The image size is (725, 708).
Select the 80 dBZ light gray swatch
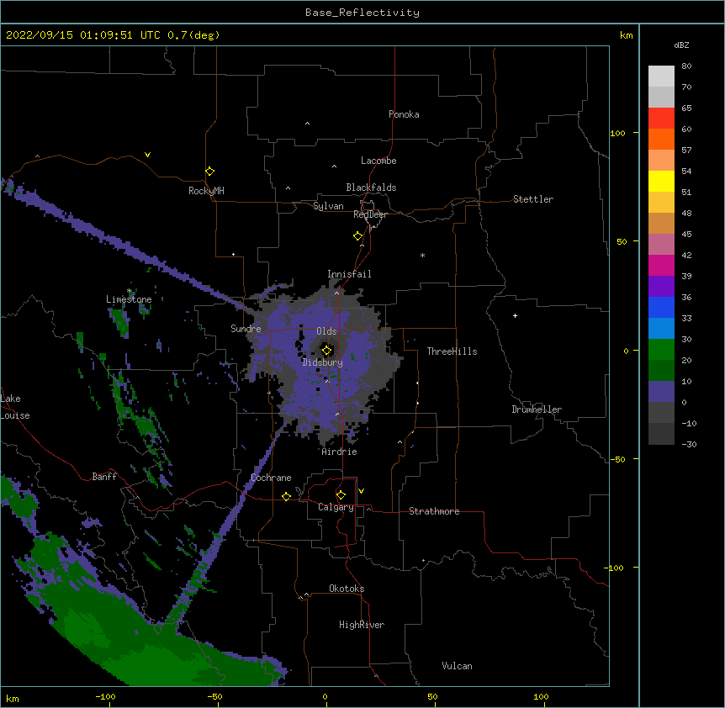(661, 77)
